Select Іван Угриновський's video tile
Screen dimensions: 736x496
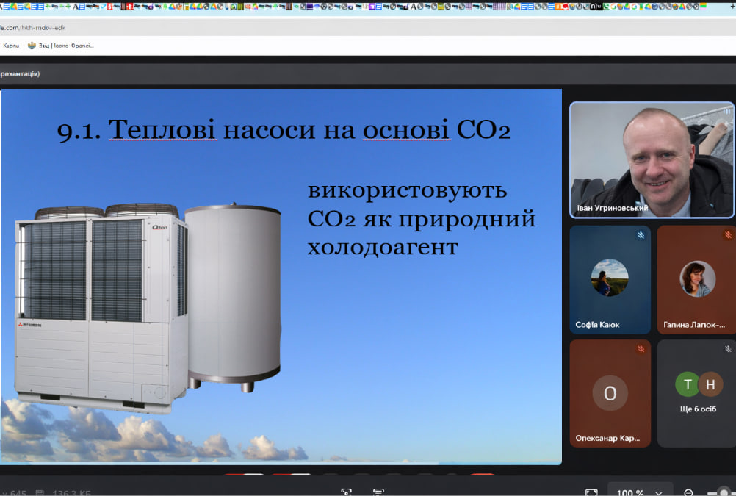[x=652, y=159]
